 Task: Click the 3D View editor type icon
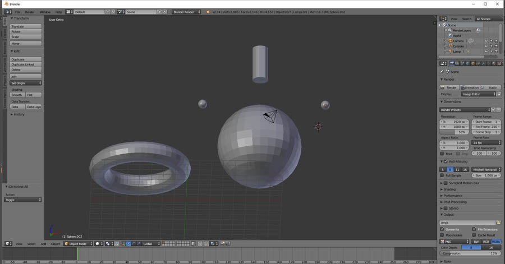tap(8, 244)
